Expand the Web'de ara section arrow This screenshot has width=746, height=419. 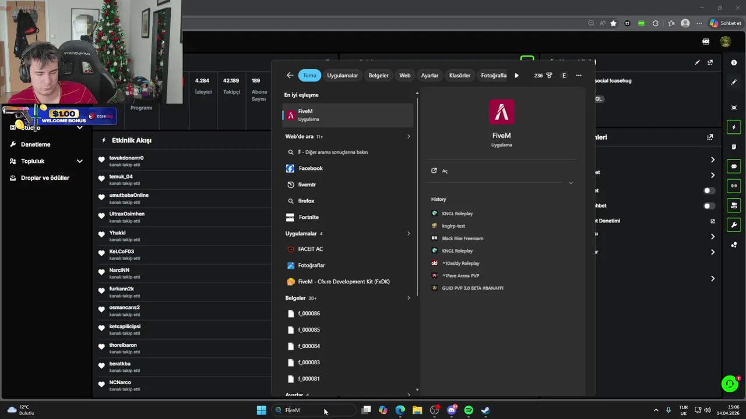click(409, 136)
